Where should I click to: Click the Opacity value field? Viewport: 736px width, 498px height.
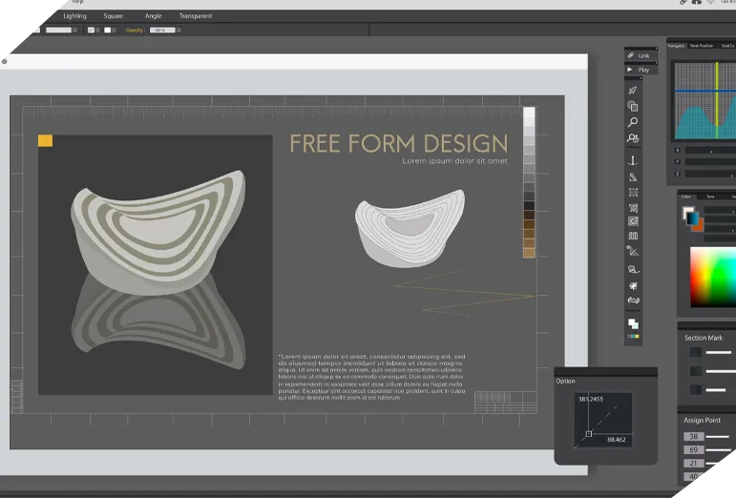click(162, 30)
